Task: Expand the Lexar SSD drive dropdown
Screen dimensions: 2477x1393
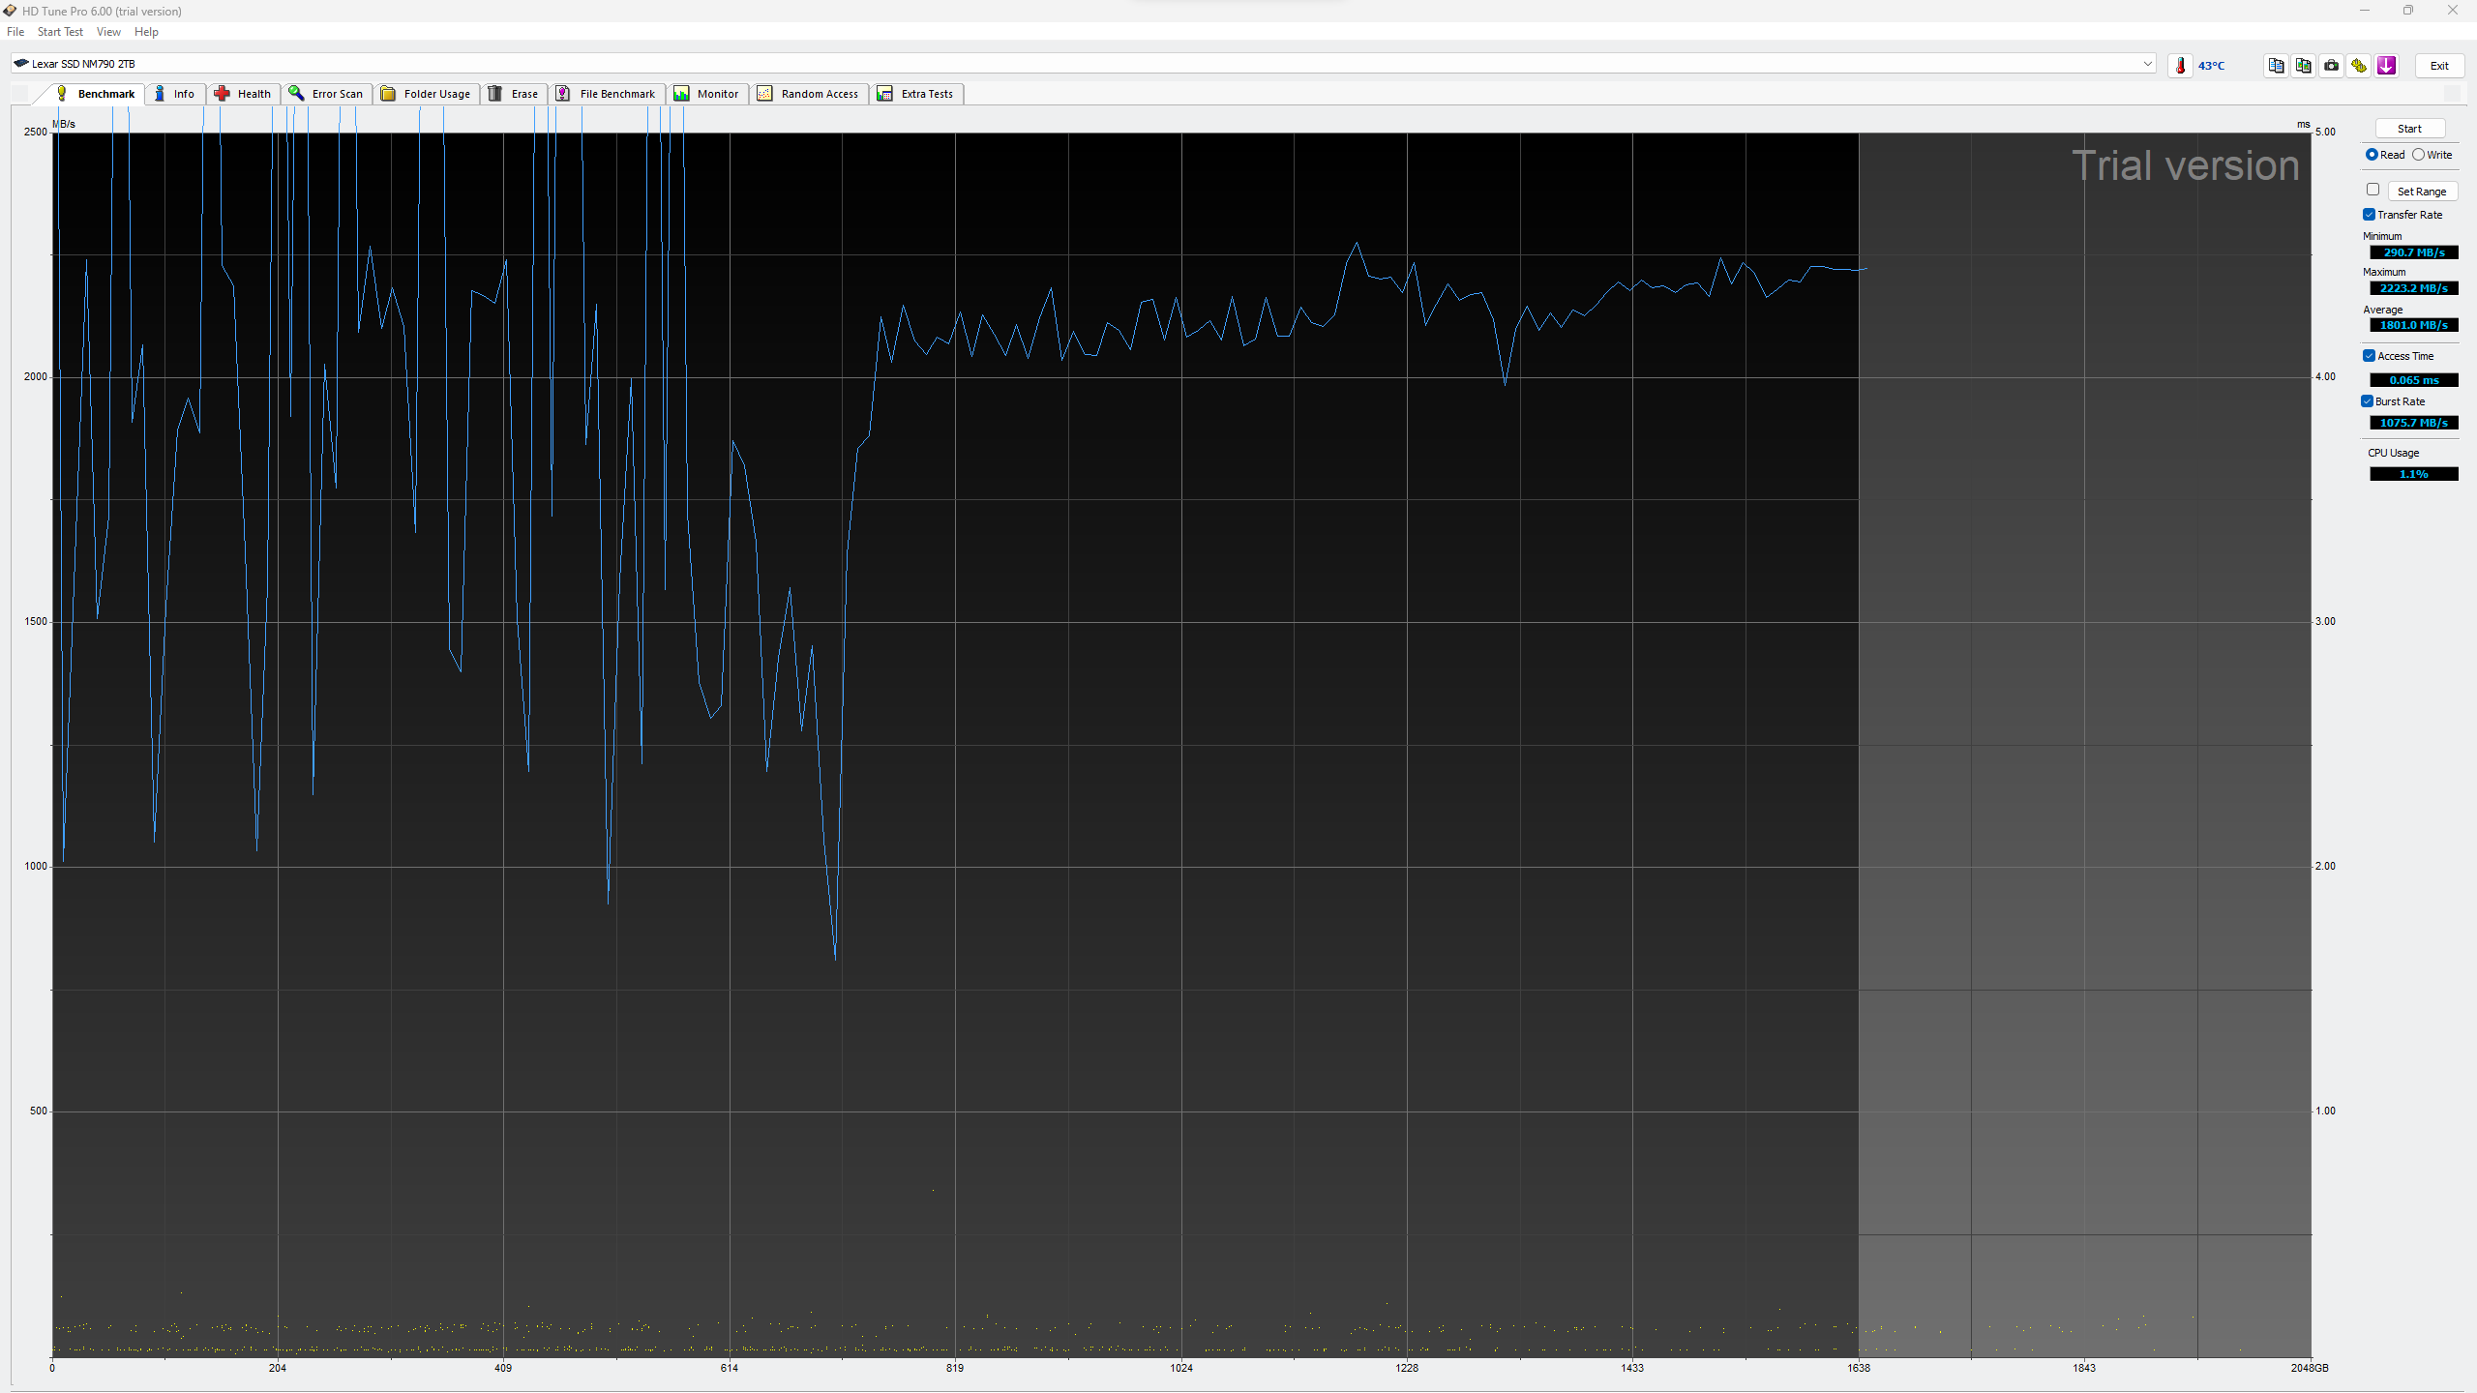Action: point(2147,64)
